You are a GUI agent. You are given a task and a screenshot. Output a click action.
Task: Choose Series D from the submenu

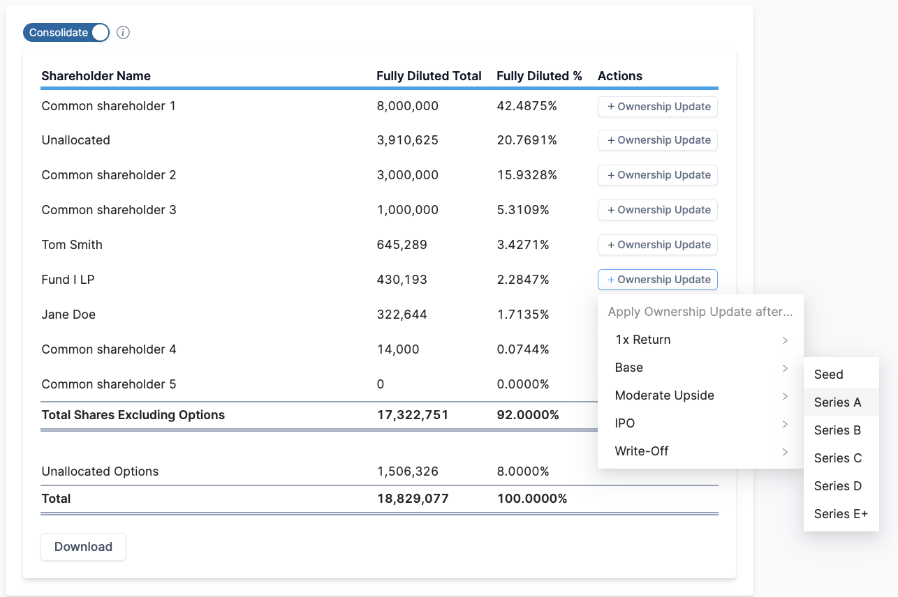838,486
